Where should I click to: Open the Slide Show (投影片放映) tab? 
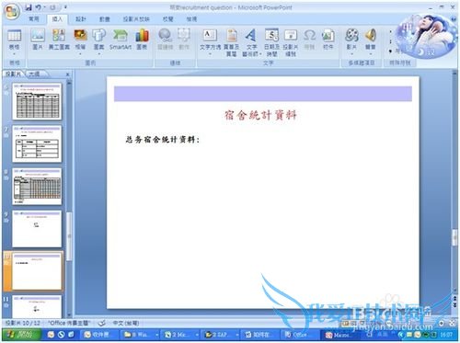tap(136, 19)
